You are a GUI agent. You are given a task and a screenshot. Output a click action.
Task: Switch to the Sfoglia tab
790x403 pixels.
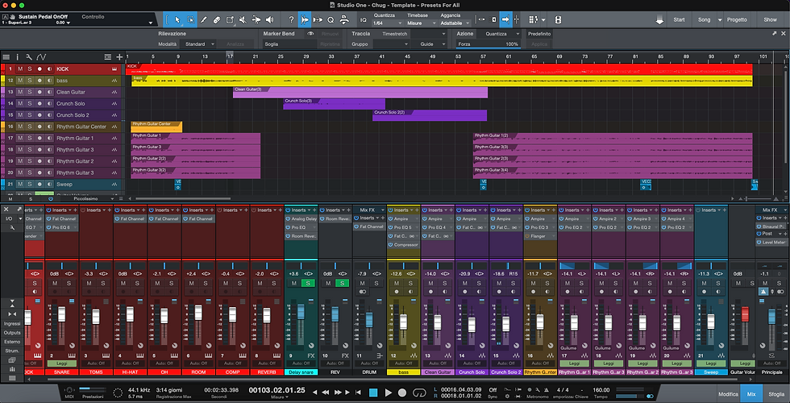click(x=775, y=394)
